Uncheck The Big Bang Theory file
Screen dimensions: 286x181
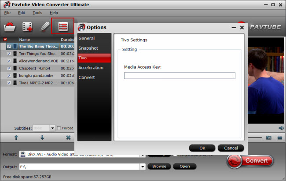click(9, 47)
